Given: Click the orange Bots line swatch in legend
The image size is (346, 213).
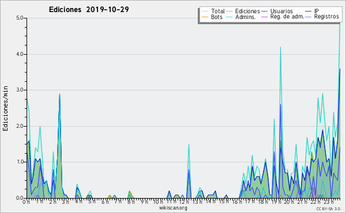Looking at the screenshot, I should tap(205, 17).
